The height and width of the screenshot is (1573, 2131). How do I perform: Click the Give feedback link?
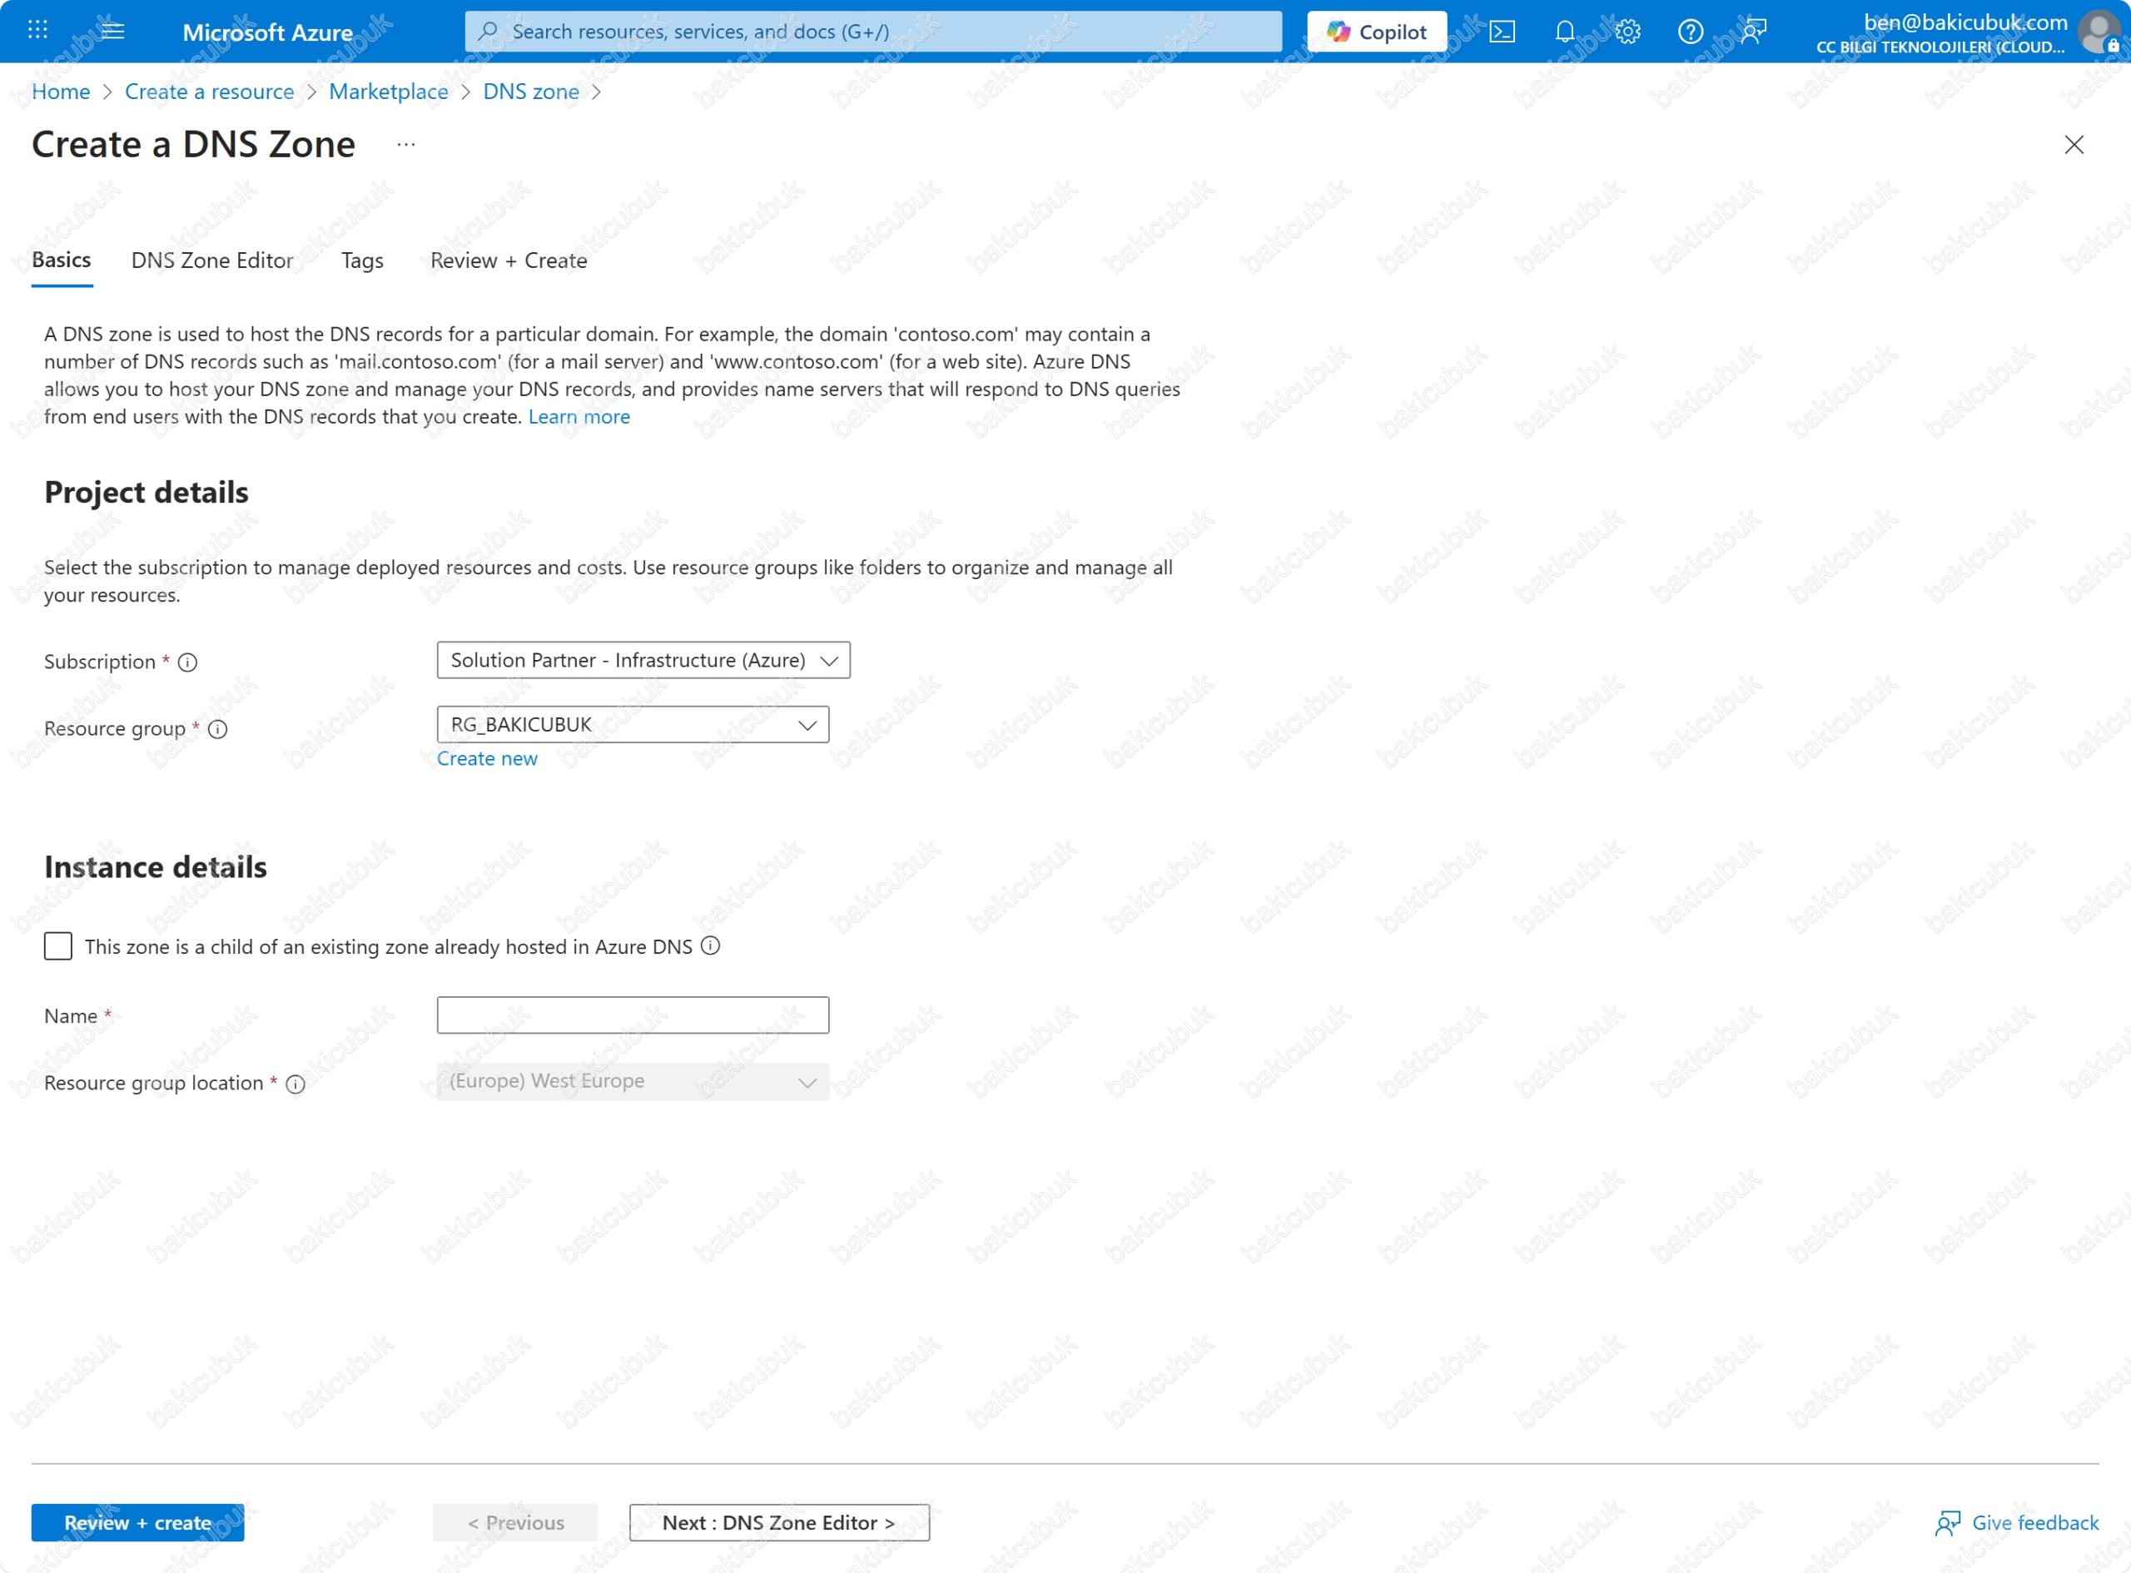(2034, 1522)
